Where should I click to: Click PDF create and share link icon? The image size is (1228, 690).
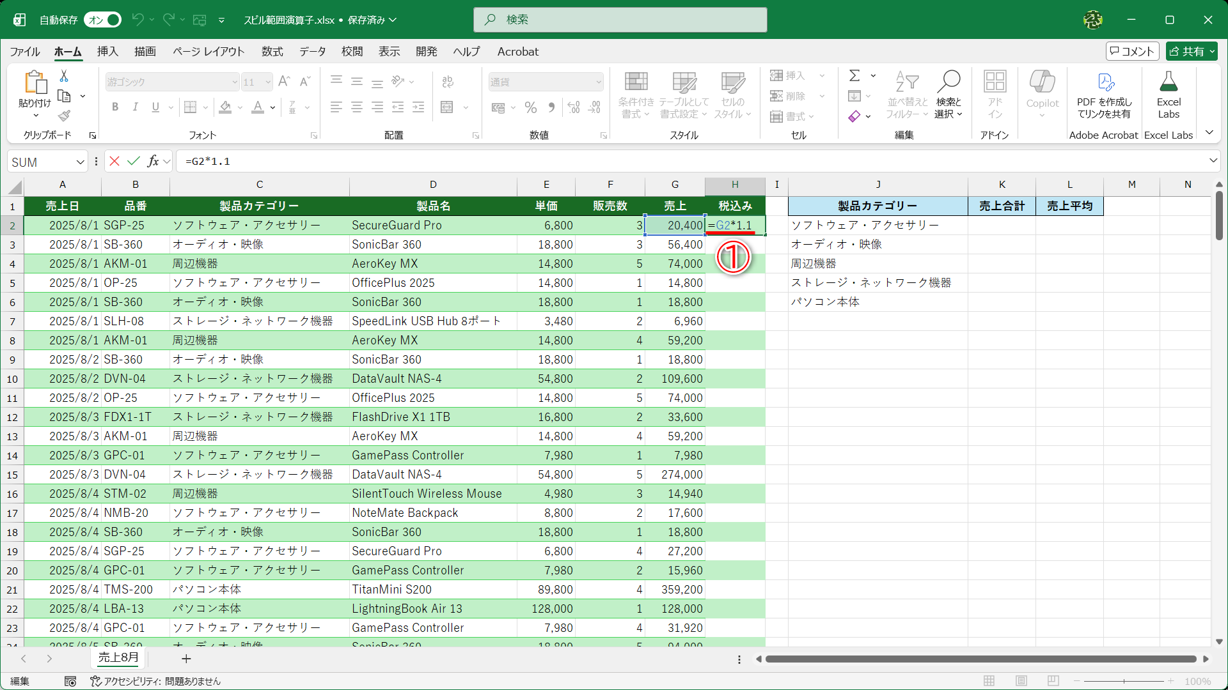[x=1105, y=83]
